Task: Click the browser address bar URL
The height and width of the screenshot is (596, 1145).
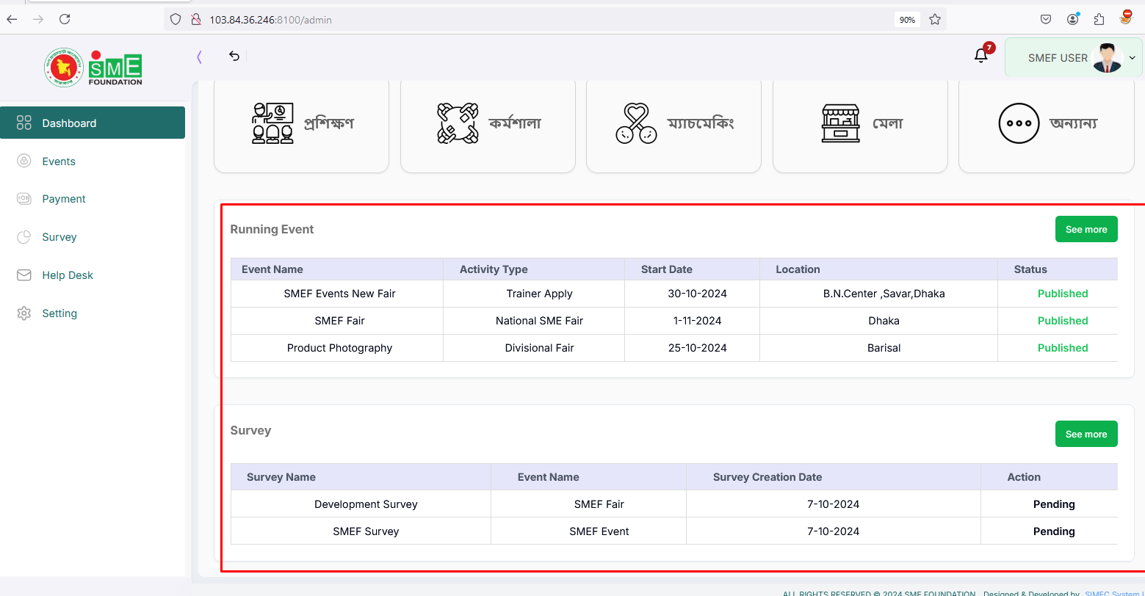Action: click(270, 20)
